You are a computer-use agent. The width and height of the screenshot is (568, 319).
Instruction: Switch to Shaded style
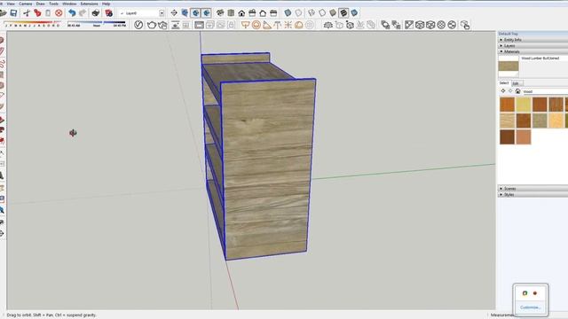(x=333, y=13)
